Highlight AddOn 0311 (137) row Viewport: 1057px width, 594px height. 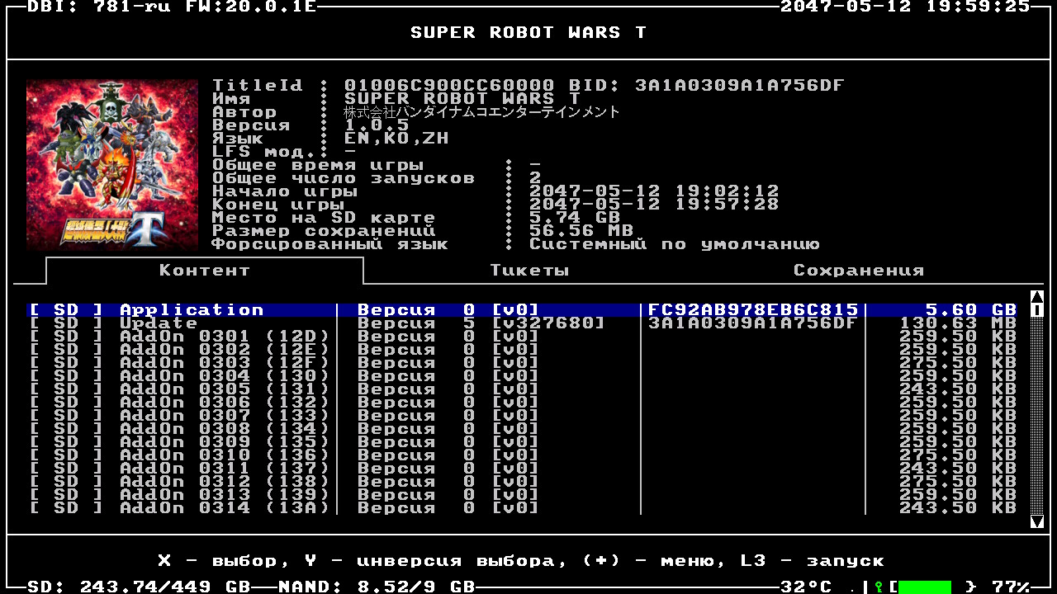click(224, 469)
